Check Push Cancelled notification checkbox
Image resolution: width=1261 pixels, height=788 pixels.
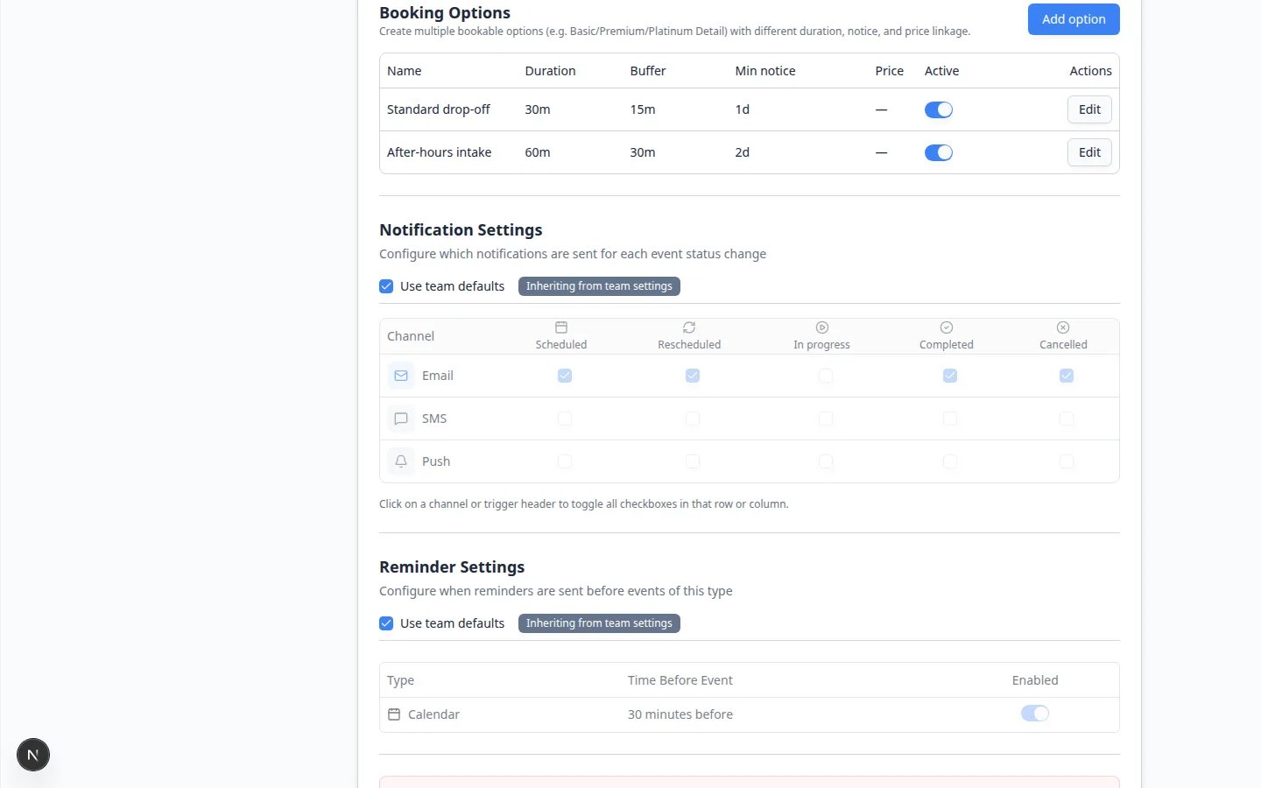point(1067,461)
